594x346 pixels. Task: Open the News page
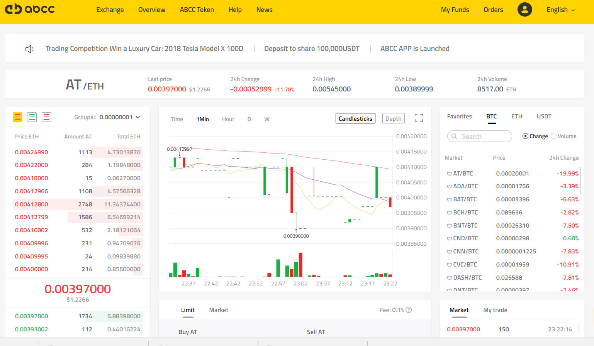[x=265, y=10]
